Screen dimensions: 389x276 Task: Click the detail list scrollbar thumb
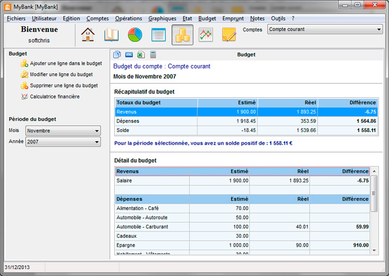point(374,193)
